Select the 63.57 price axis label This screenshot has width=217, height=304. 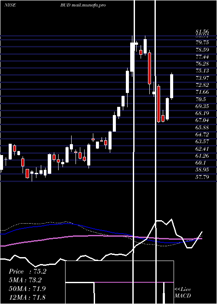[202, 142]
